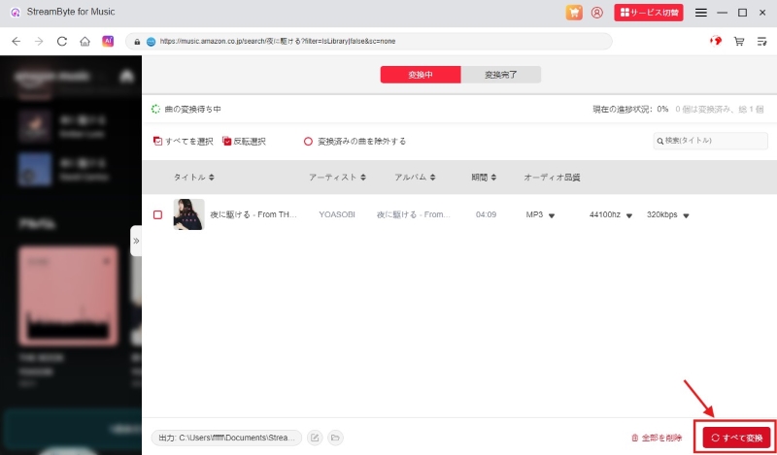Viewport: 777px width, 455px height.
Task: Click the StreamByte app logo in title bar
Action: pyautogui.click(x=16, y=13)
